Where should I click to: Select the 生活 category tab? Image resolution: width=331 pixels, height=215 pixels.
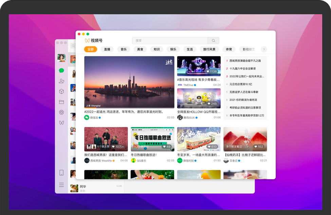189,49
